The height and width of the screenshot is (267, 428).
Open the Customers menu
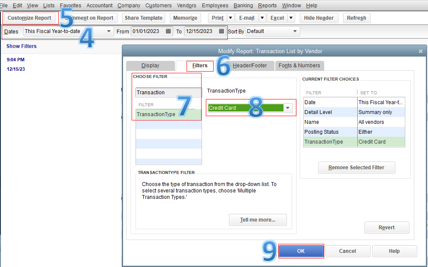click(158, 6)
